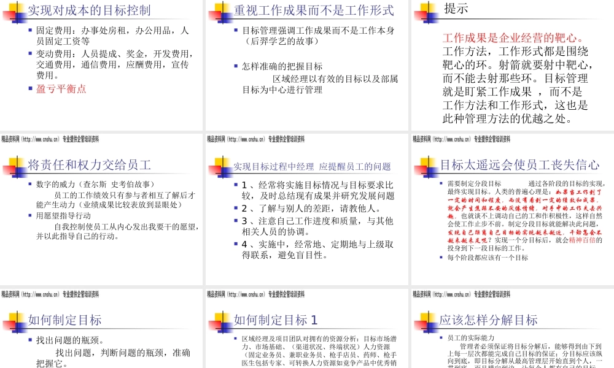
Task: Click the bullet 找出问题的瓶颈。
Action: coord(70,340)
